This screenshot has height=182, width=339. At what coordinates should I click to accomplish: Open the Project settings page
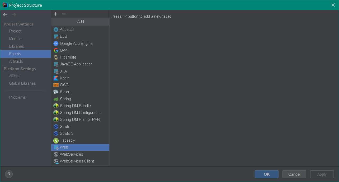tap(25, 31)
